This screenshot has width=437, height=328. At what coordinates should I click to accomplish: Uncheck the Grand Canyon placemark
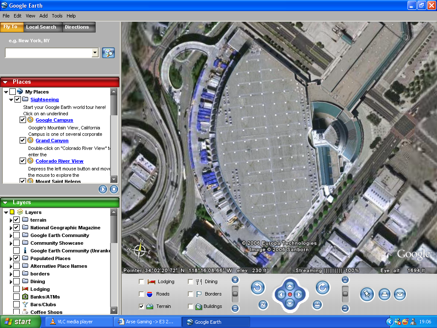point(23,141)
